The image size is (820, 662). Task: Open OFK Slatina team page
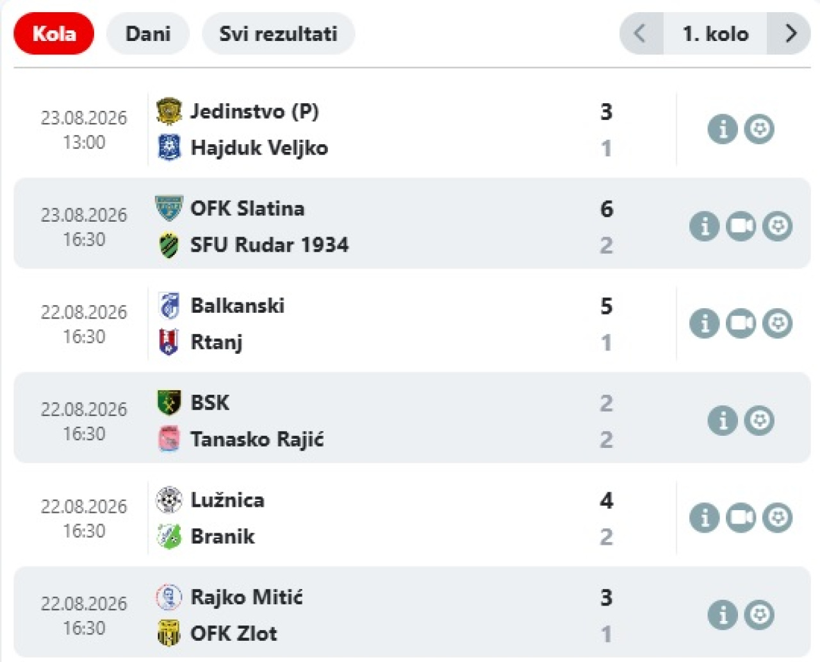pos(247,209)
